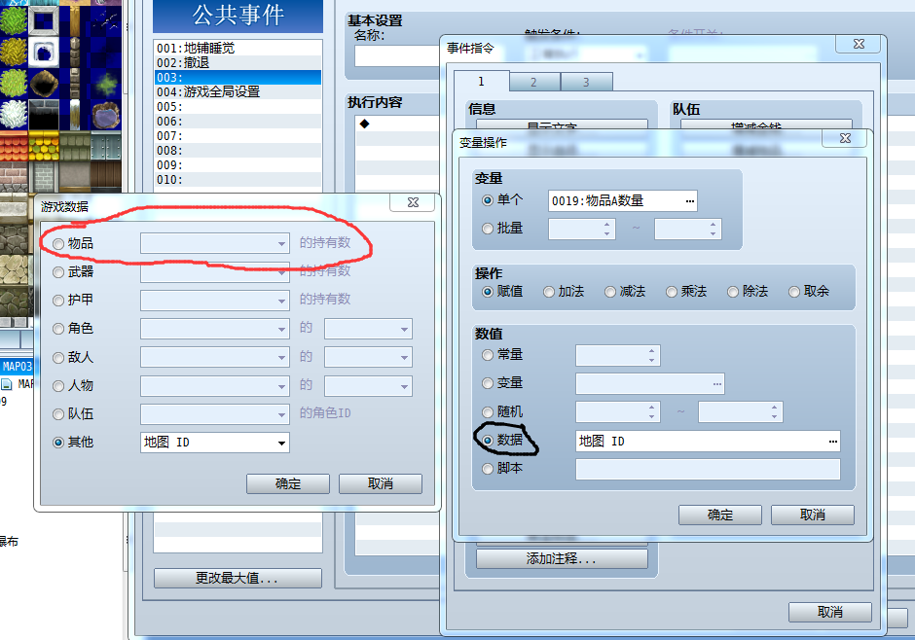Image resolution: width=915 pixels, height=640 pixels.
Task: Select the 加法 operation
Action: [549, 292]
